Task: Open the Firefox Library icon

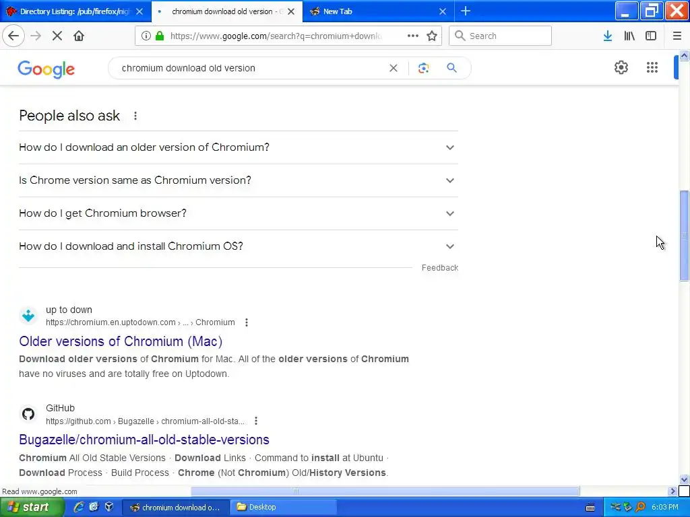Action: (x=629, y=36)
